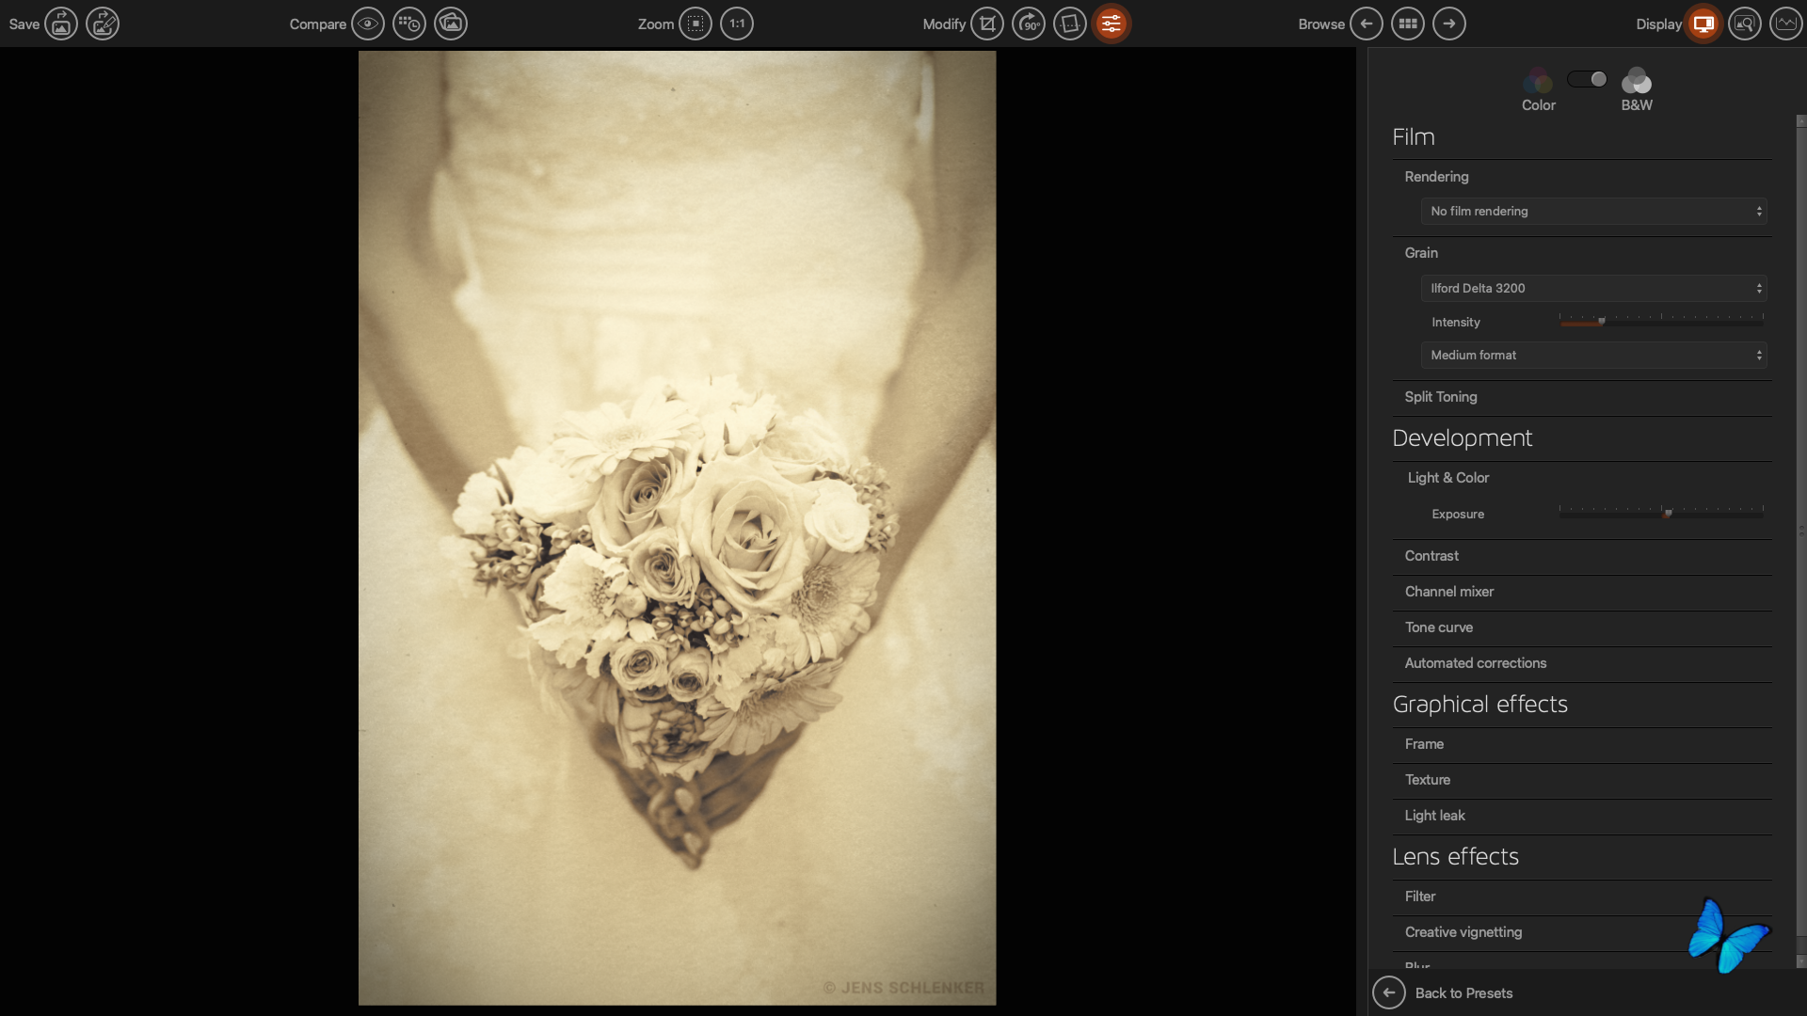Set zoom to 1:1

coord(737,24)
